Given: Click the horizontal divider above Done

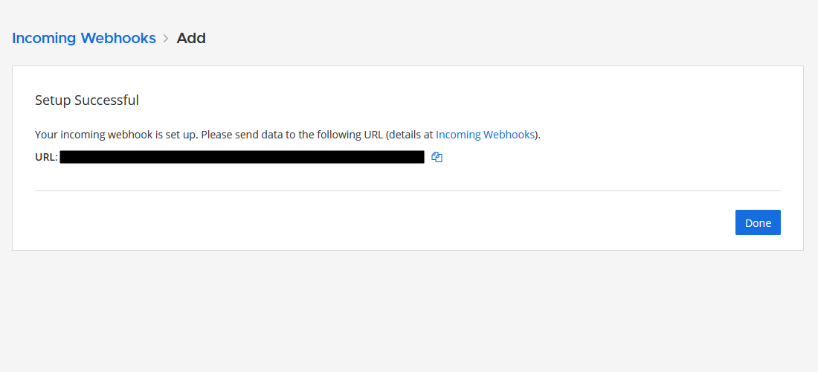Looking at the screenshot, I should (408, 191).
